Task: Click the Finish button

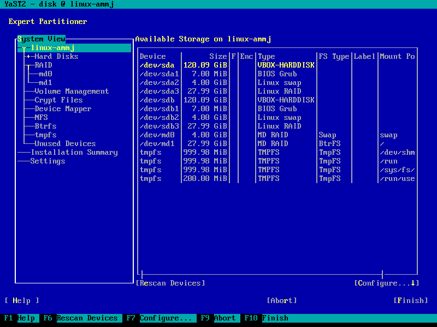Action: coord(410,300)
